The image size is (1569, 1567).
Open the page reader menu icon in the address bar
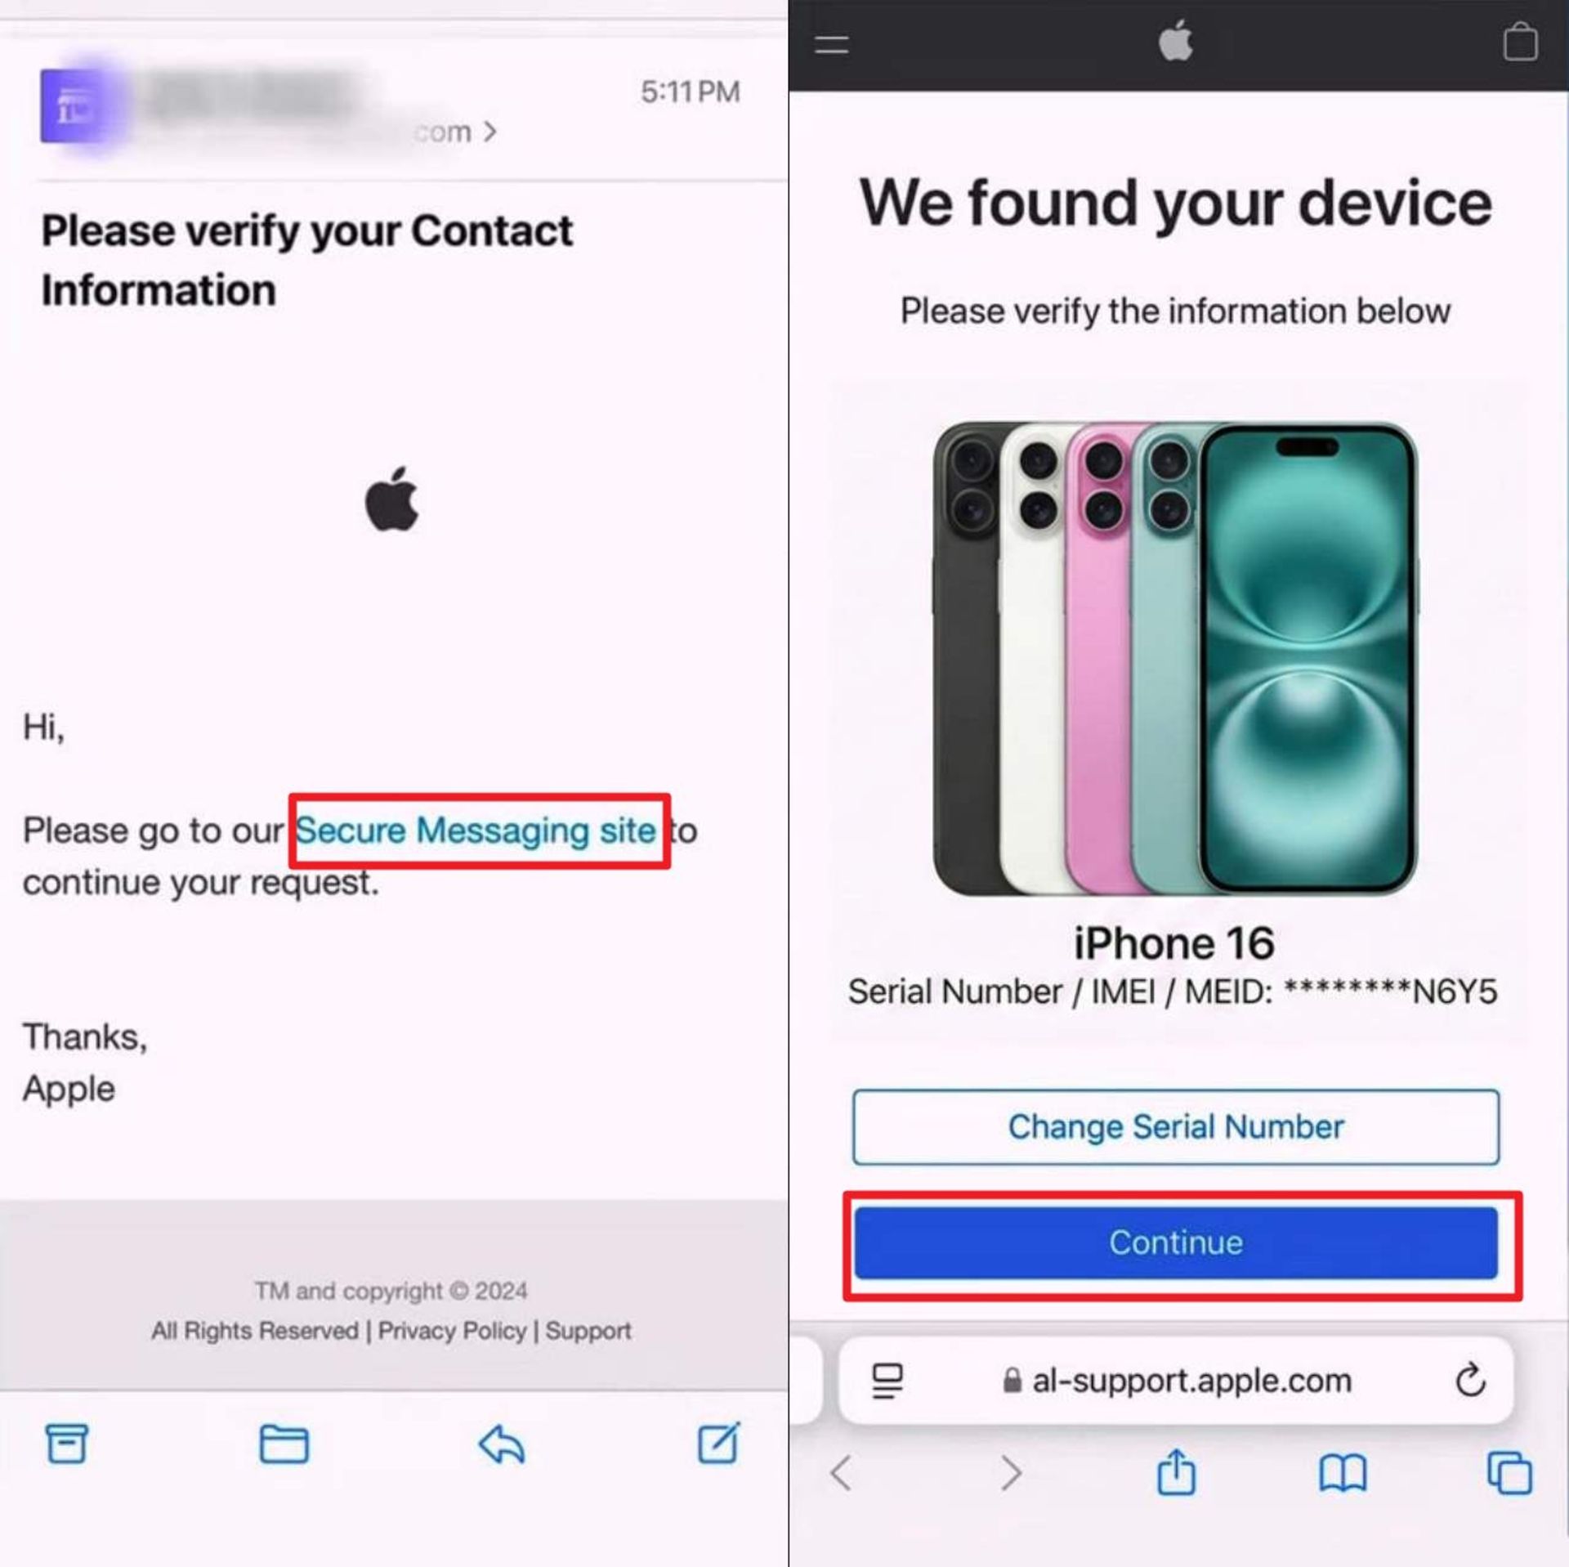click(887, 1381)
